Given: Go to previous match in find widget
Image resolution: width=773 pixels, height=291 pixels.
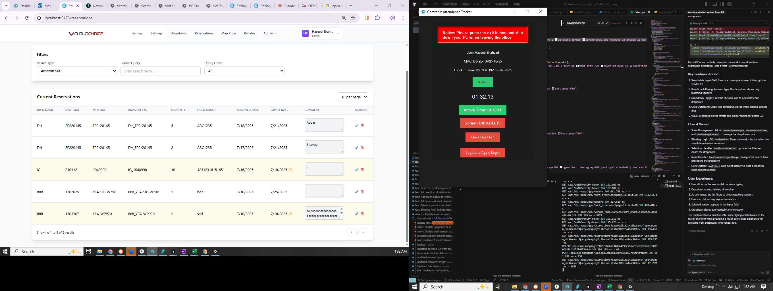Looking at the screenshot, I should [x=627, y=23].
